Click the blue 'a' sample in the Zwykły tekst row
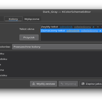The width and height of the screenshot is (102, 102). (93, 27)
